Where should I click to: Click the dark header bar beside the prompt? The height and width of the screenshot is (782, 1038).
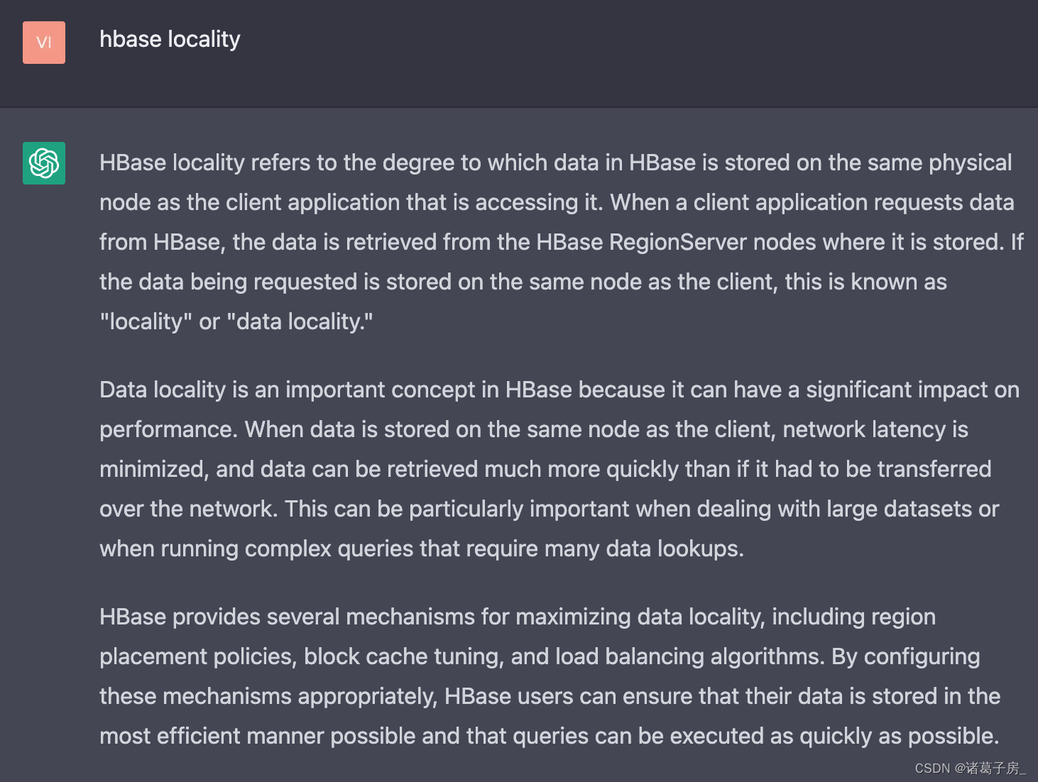point(639,53)
